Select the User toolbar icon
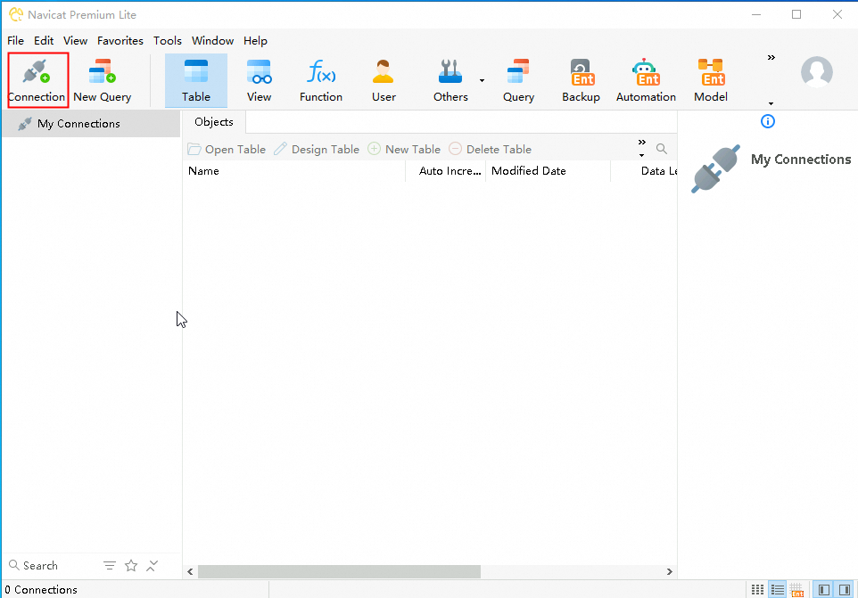 pos(384,80)
